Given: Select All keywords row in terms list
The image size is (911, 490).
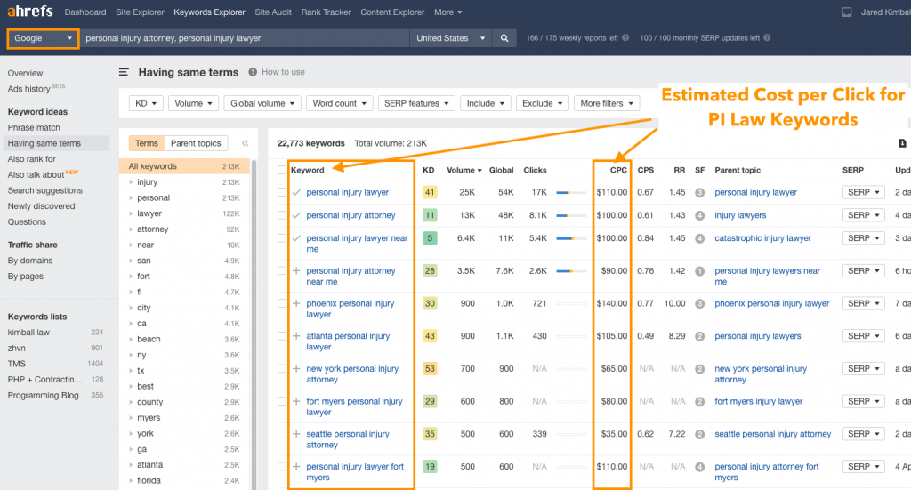Looking at the screenshot, I should pos(184,166).
